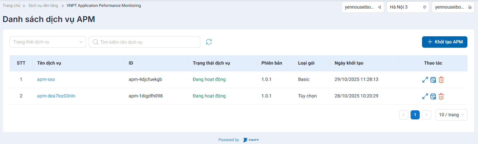
Task: Click calendar icon for apm-dea7loz03nln row
Action: pos(433,96)
